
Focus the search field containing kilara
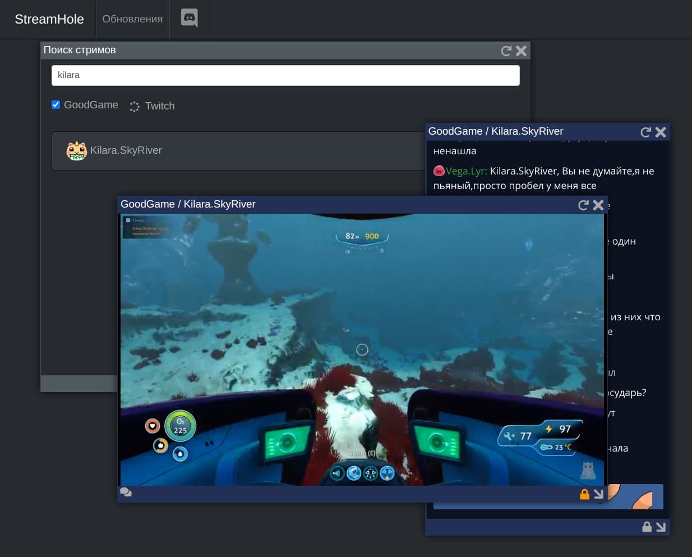click(x=285, y=75)
